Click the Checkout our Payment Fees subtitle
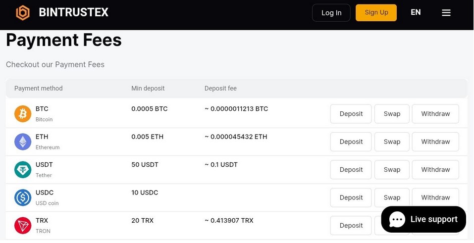This screenshot has width=474, height=243. point(55,65)
